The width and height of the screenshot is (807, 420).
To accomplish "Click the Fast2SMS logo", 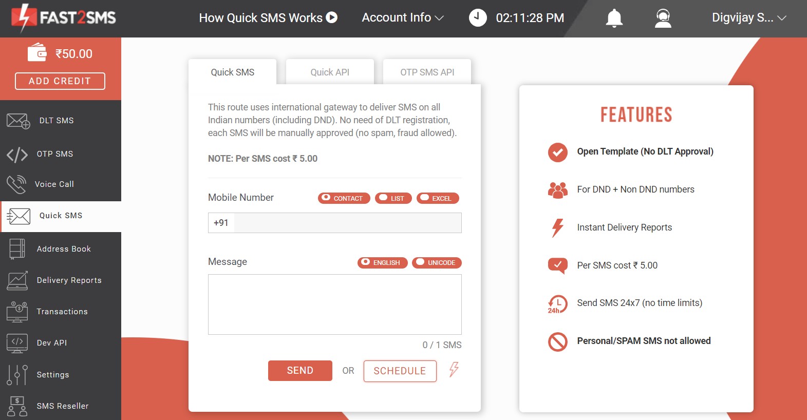I will point(64,17).
